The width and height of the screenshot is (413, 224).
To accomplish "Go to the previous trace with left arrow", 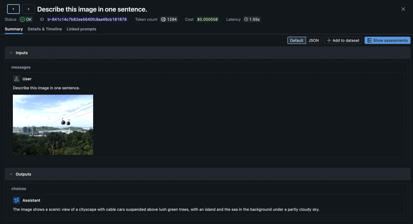I will click(x=13, y=9).
